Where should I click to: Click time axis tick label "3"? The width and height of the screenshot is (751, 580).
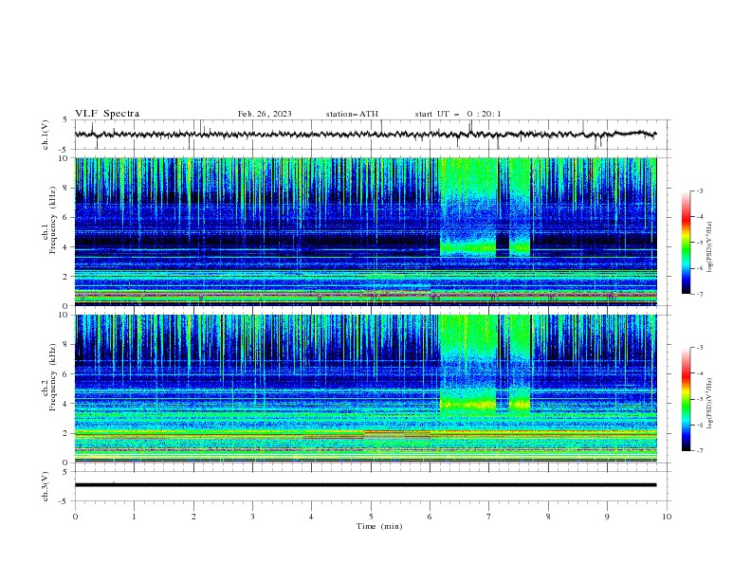(x=252, y=517)
